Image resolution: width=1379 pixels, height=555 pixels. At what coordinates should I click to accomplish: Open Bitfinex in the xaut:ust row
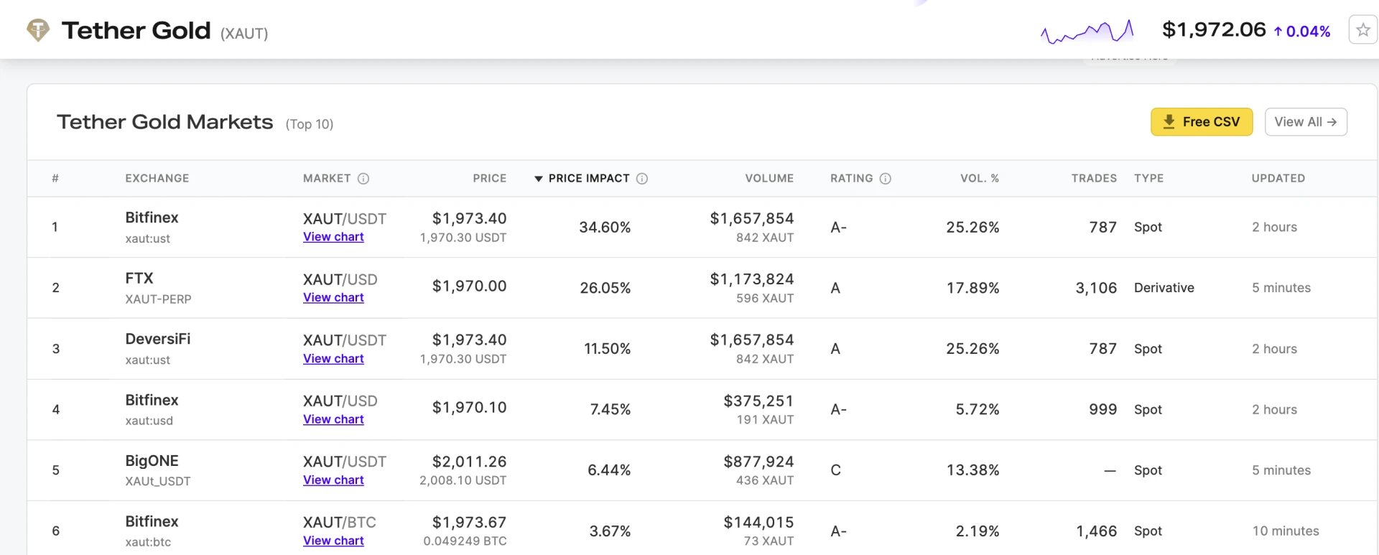pyautogui.click(x=152, y=218)
